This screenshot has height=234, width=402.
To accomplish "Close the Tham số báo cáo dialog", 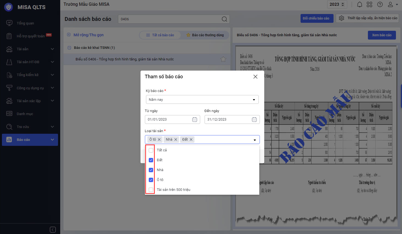I will coord(255,77).
